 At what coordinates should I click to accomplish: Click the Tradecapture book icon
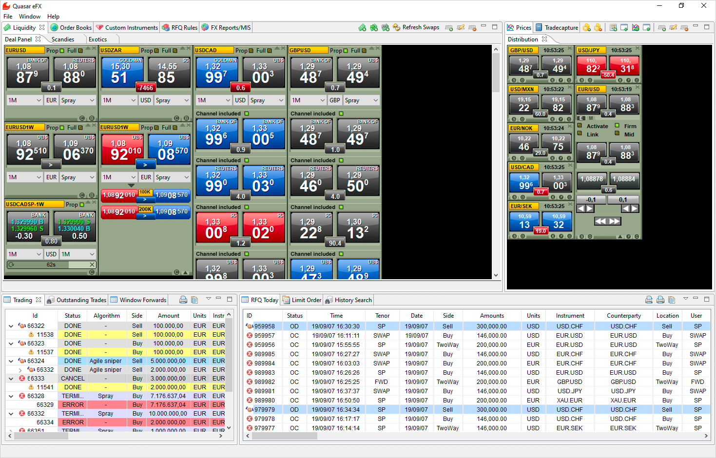click(x=539, y=28)
